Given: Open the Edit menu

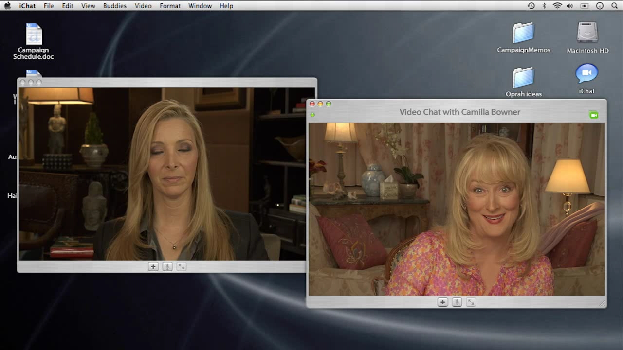Looking at the screenshot, I should [x=68, y=6].
